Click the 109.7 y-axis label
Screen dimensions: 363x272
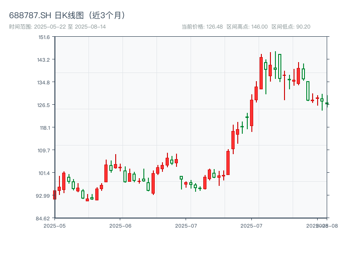click(x=44, y=151)
